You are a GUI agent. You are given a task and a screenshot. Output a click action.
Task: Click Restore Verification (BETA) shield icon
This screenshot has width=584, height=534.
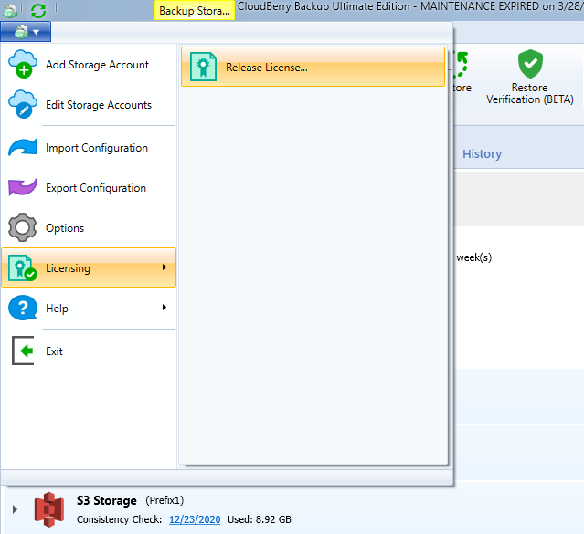point(530,64)
